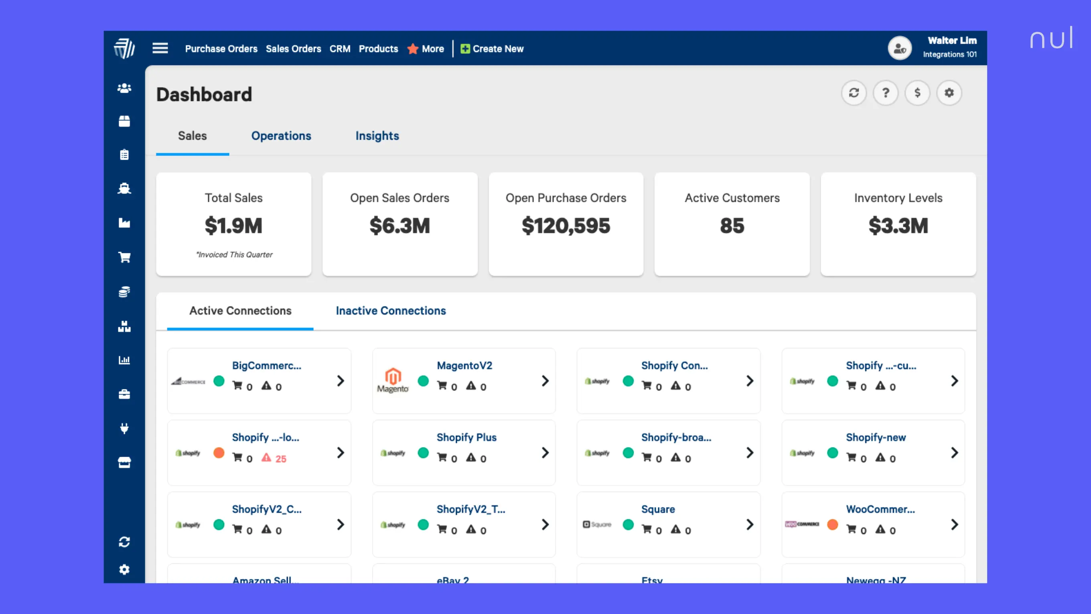
Task: Open the shopping cart section from sidebar
Action: click(x=124, y=258)
